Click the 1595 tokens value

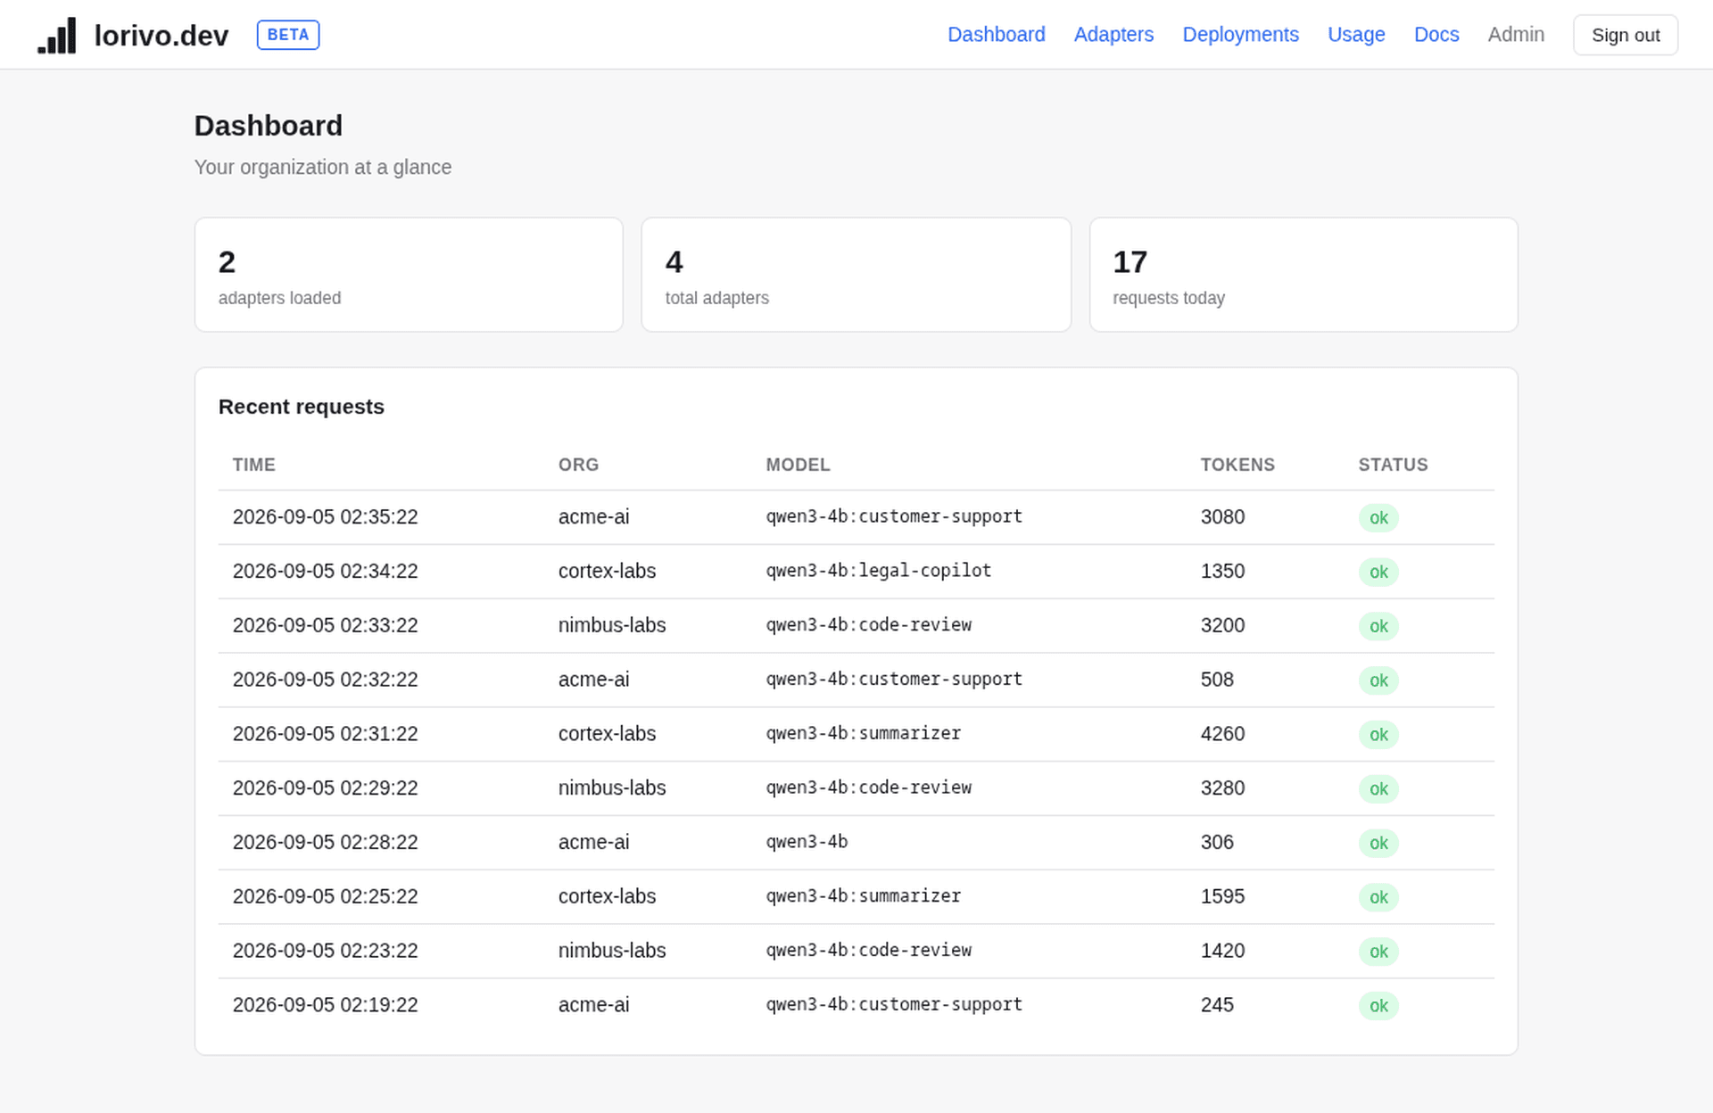(x=1222, y=897)
